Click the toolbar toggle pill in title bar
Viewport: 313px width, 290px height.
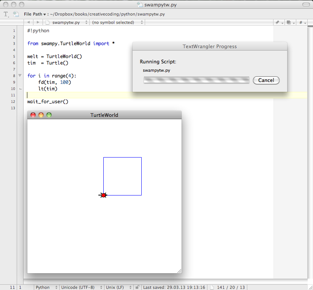point(306,5)
